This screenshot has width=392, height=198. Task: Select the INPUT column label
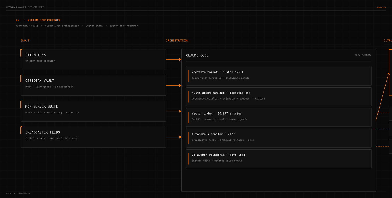[x=25, y=41]
